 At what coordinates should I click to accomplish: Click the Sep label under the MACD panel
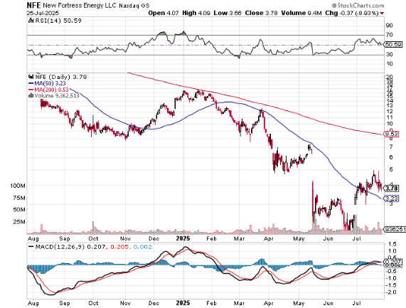65,303
